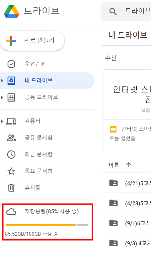Click the Google Drive logo icon
The image size is (151, 256).
[12, 11]
